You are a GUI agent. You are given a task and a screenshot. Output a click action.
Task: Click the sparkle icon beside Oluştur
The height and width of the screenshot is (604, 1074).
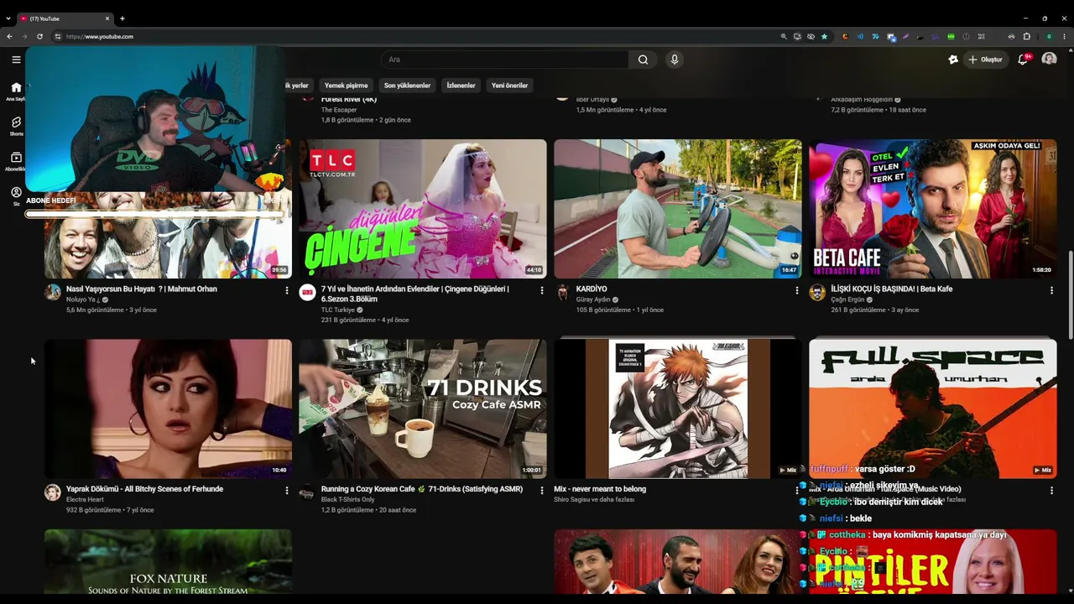click(953, 60)
